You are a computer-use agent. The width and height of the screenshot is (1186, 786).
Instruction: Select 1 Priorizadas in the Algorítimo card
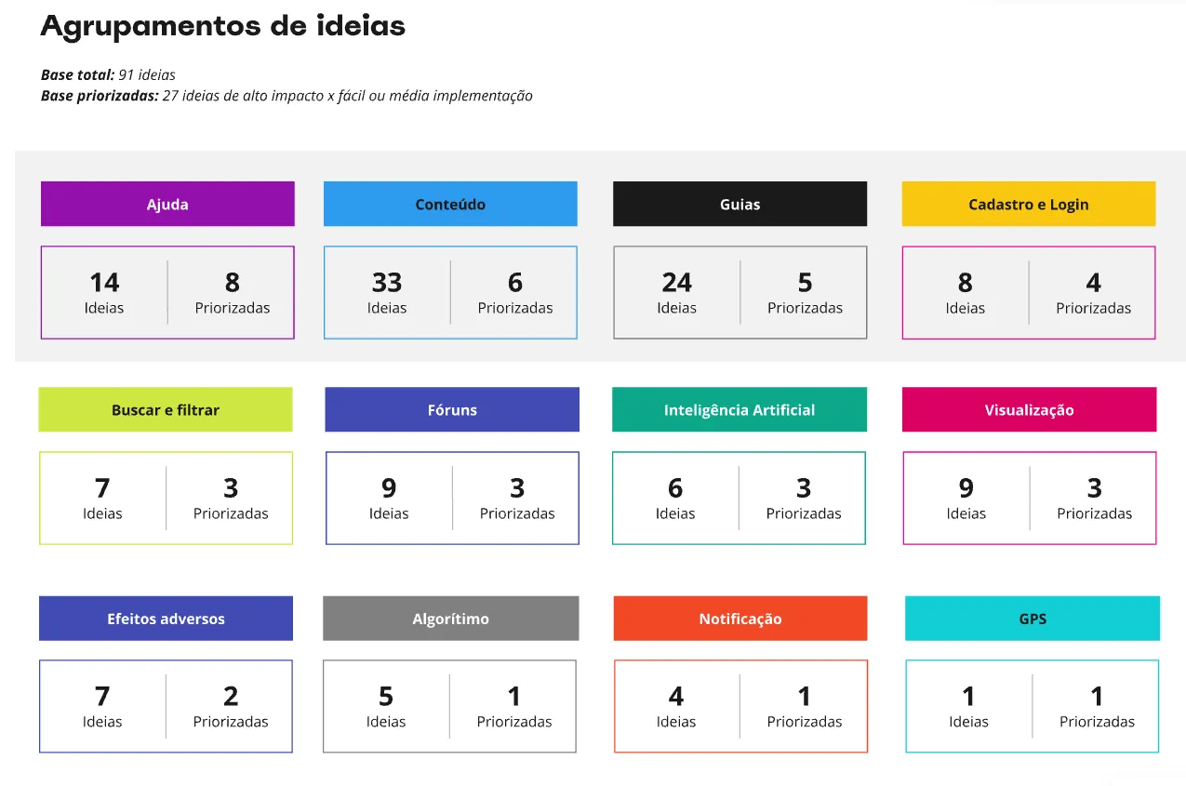click(514, 706)
